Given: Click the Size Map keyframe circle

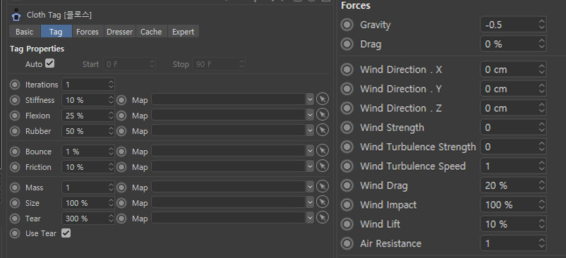Looking at the screenshot, I should pyautogui.click(x=121, y=203).
